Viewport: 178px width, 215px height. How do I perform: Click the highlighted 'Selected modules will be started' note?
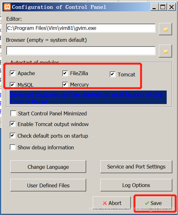tap(88, 97)
